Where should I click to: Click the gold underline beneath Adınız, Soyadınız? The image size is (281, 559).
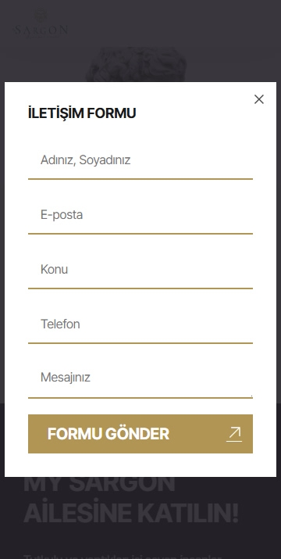140,178
